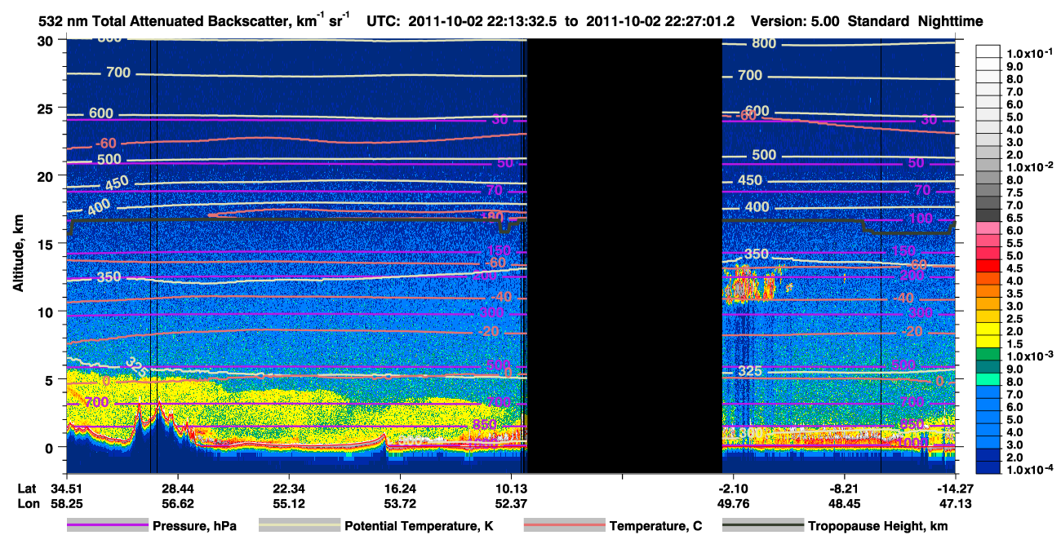The width and height of the screenshot is (1061, 544).
Task: Click the 52.37 longitude value
Action: click(x=511, y=503)
